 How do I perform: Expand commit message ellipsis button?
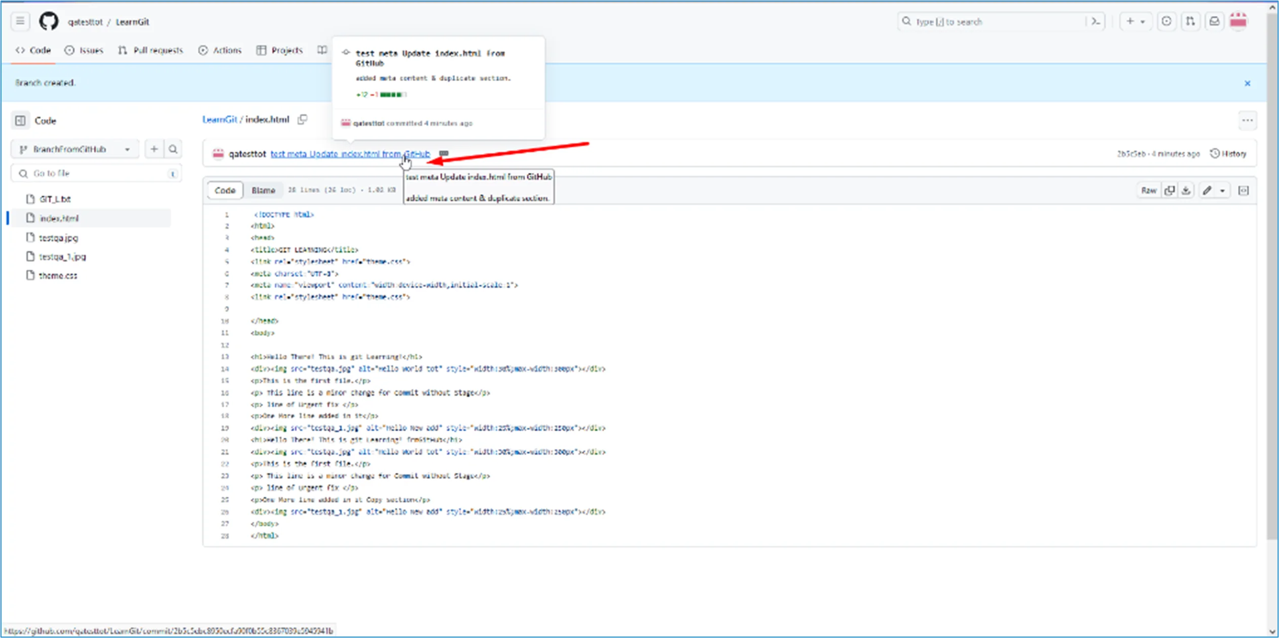pos(444,154)
